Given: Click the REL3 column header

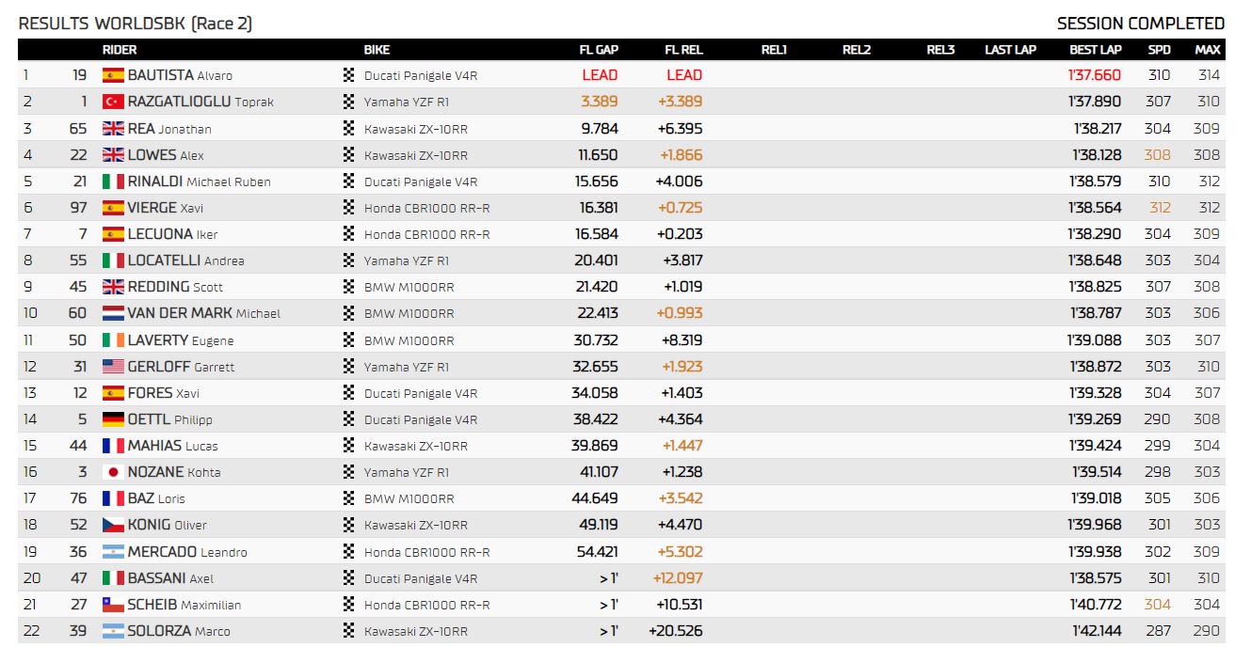Looking at the screenshot, I should (940, 50).
